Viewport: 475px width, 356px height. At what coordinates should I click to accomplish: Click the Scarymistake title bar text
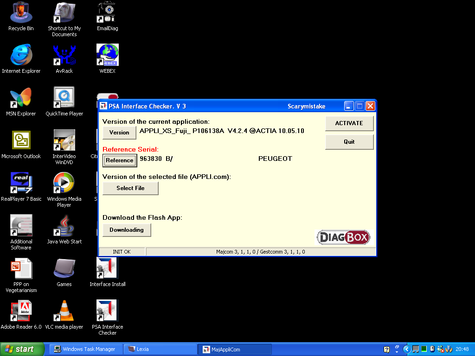(x=306, y=106)
